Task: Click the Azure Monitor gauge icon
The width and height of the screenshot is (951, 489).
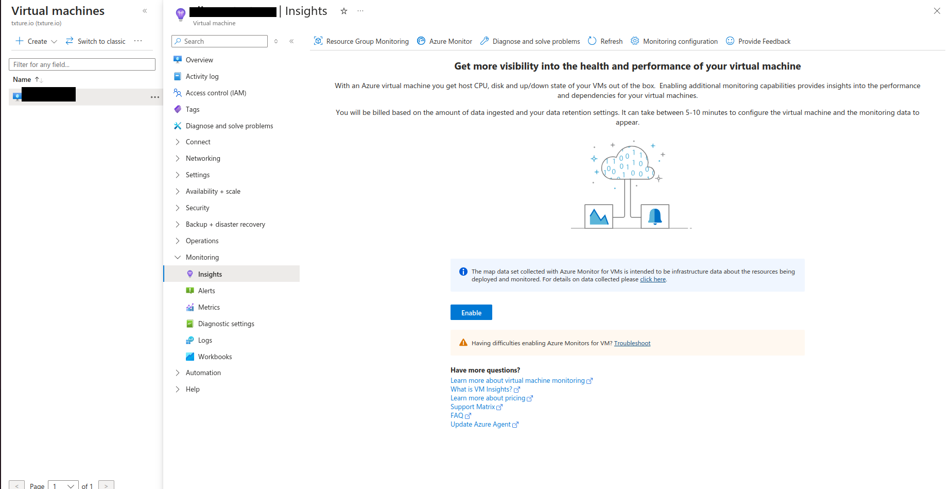Action: pyautogui.click(x=421, y=41)
